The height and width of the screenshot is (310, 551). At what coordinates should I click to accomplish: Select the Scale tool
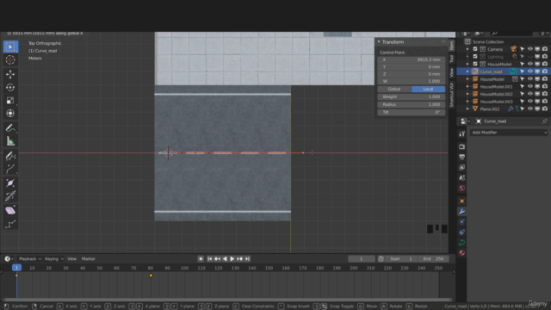coord(10,100)
